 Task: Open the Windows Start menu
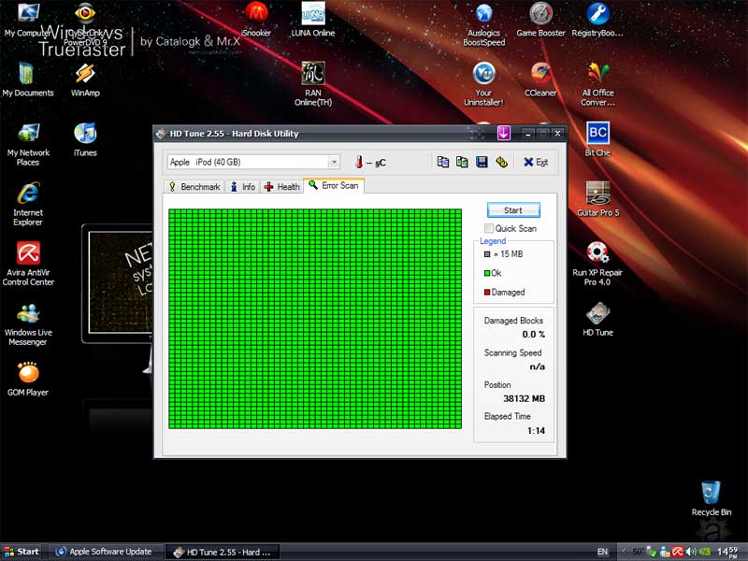[x=22, y=552]
